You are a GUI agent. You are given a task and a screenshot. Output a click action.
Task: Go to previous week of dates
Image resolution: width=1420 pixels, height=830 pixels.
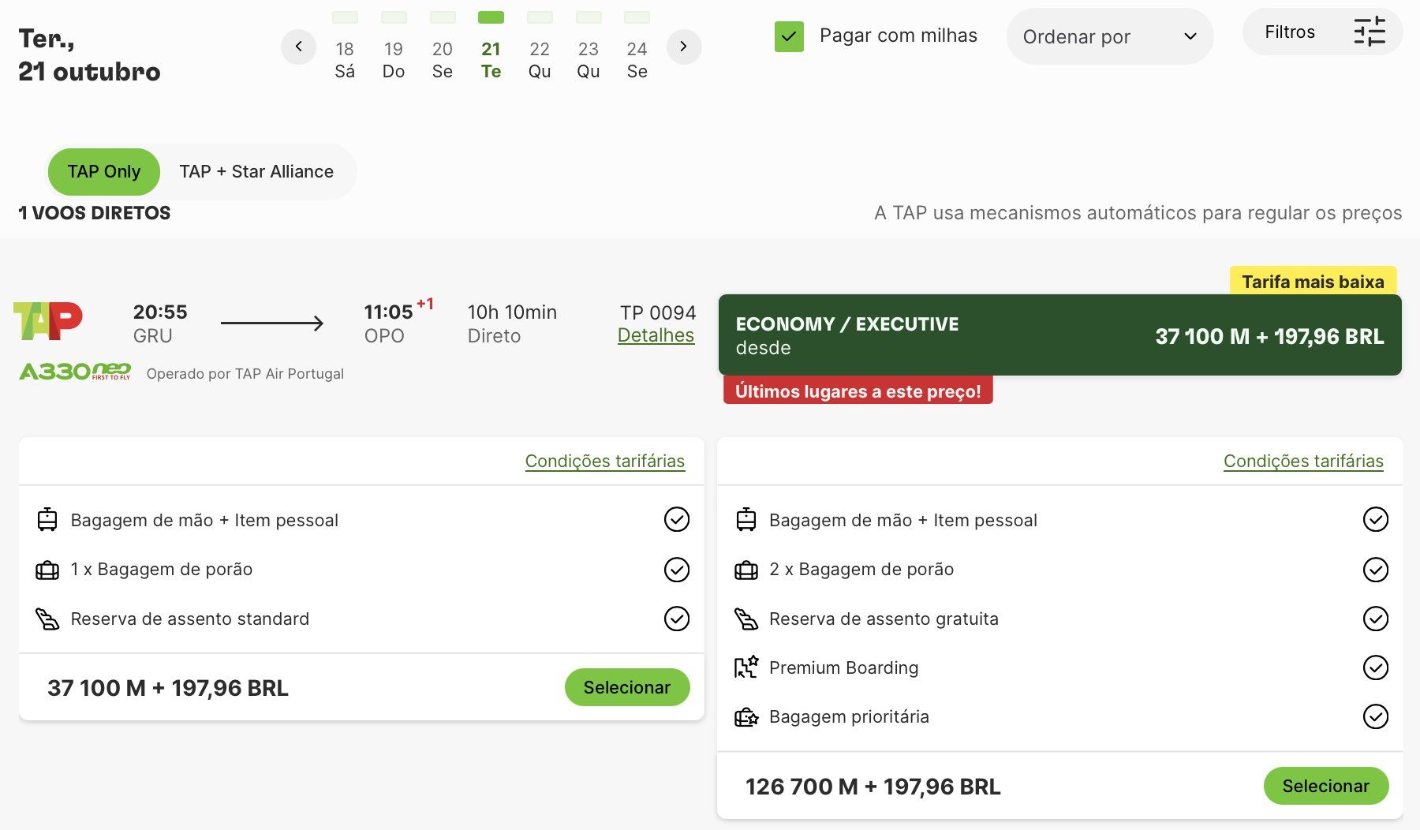click(x=298, y=47)
